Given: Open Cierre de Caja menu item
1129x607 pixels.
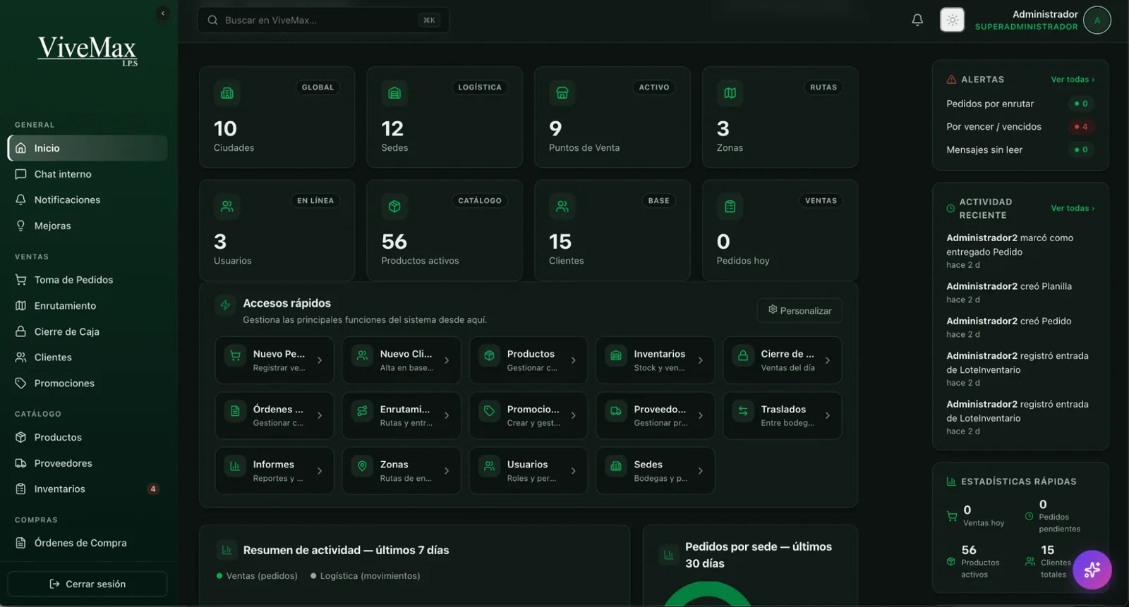Looking at the screenshot, I should 87,331.
